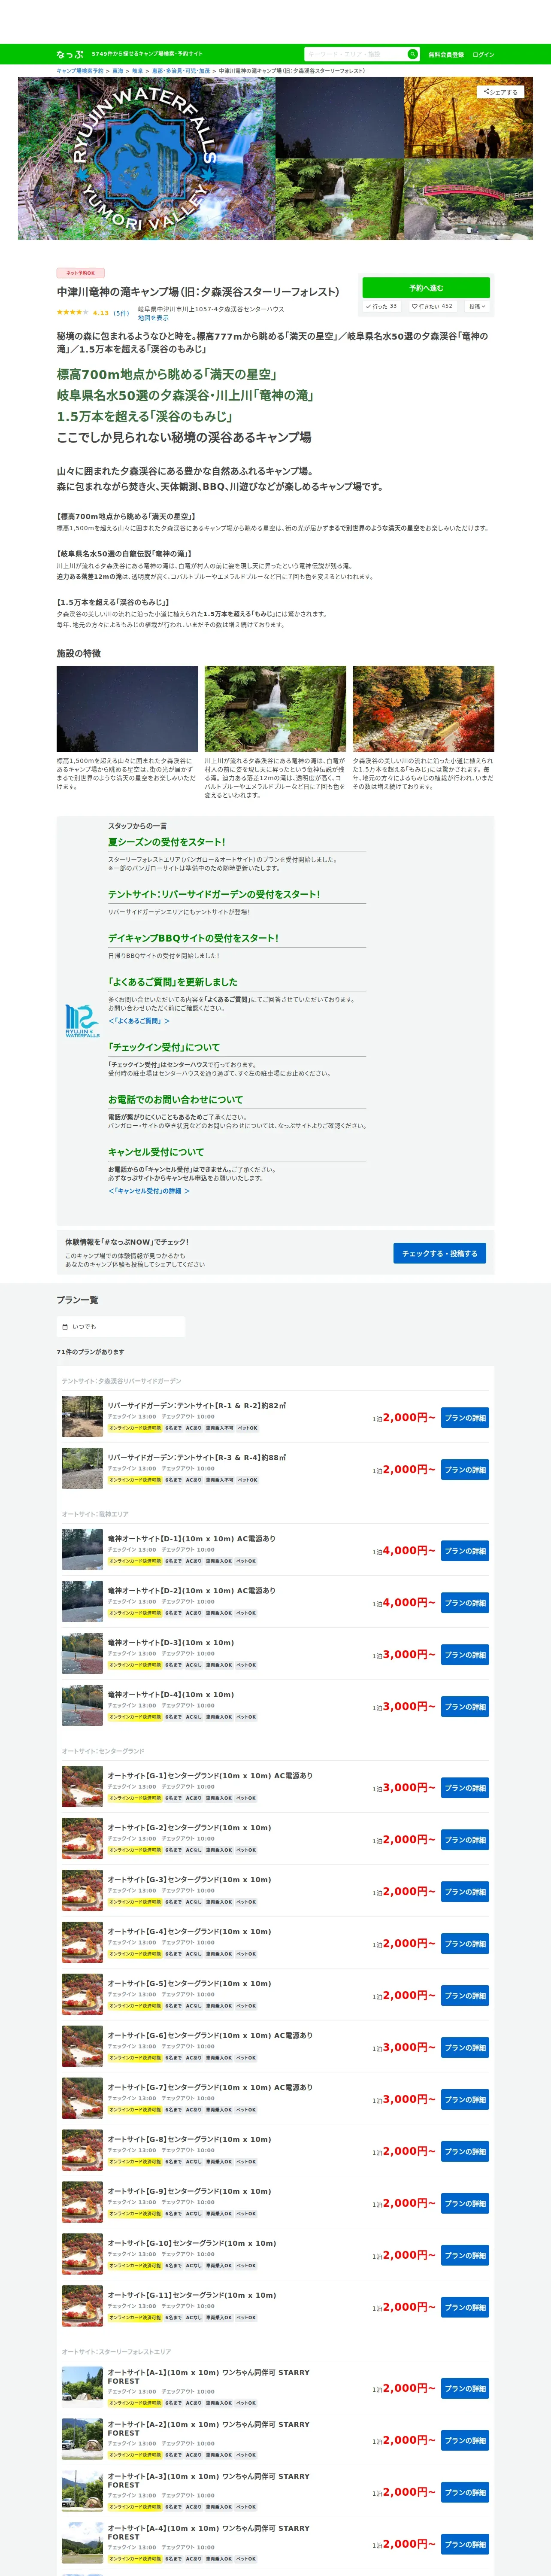Open プランの詳細 for テントサイト[R-3 & R-4]
The width and height of the screenshot is (551, 2576).
pos(465,1470)
